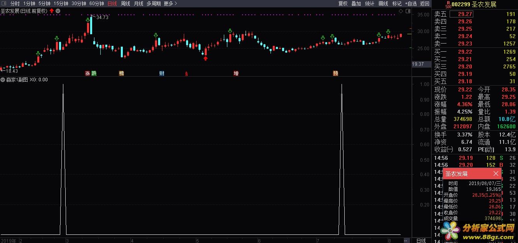518x243 pixels.
Task: Switch to 15分钟 chart period
Action: (x=61, y=3)
